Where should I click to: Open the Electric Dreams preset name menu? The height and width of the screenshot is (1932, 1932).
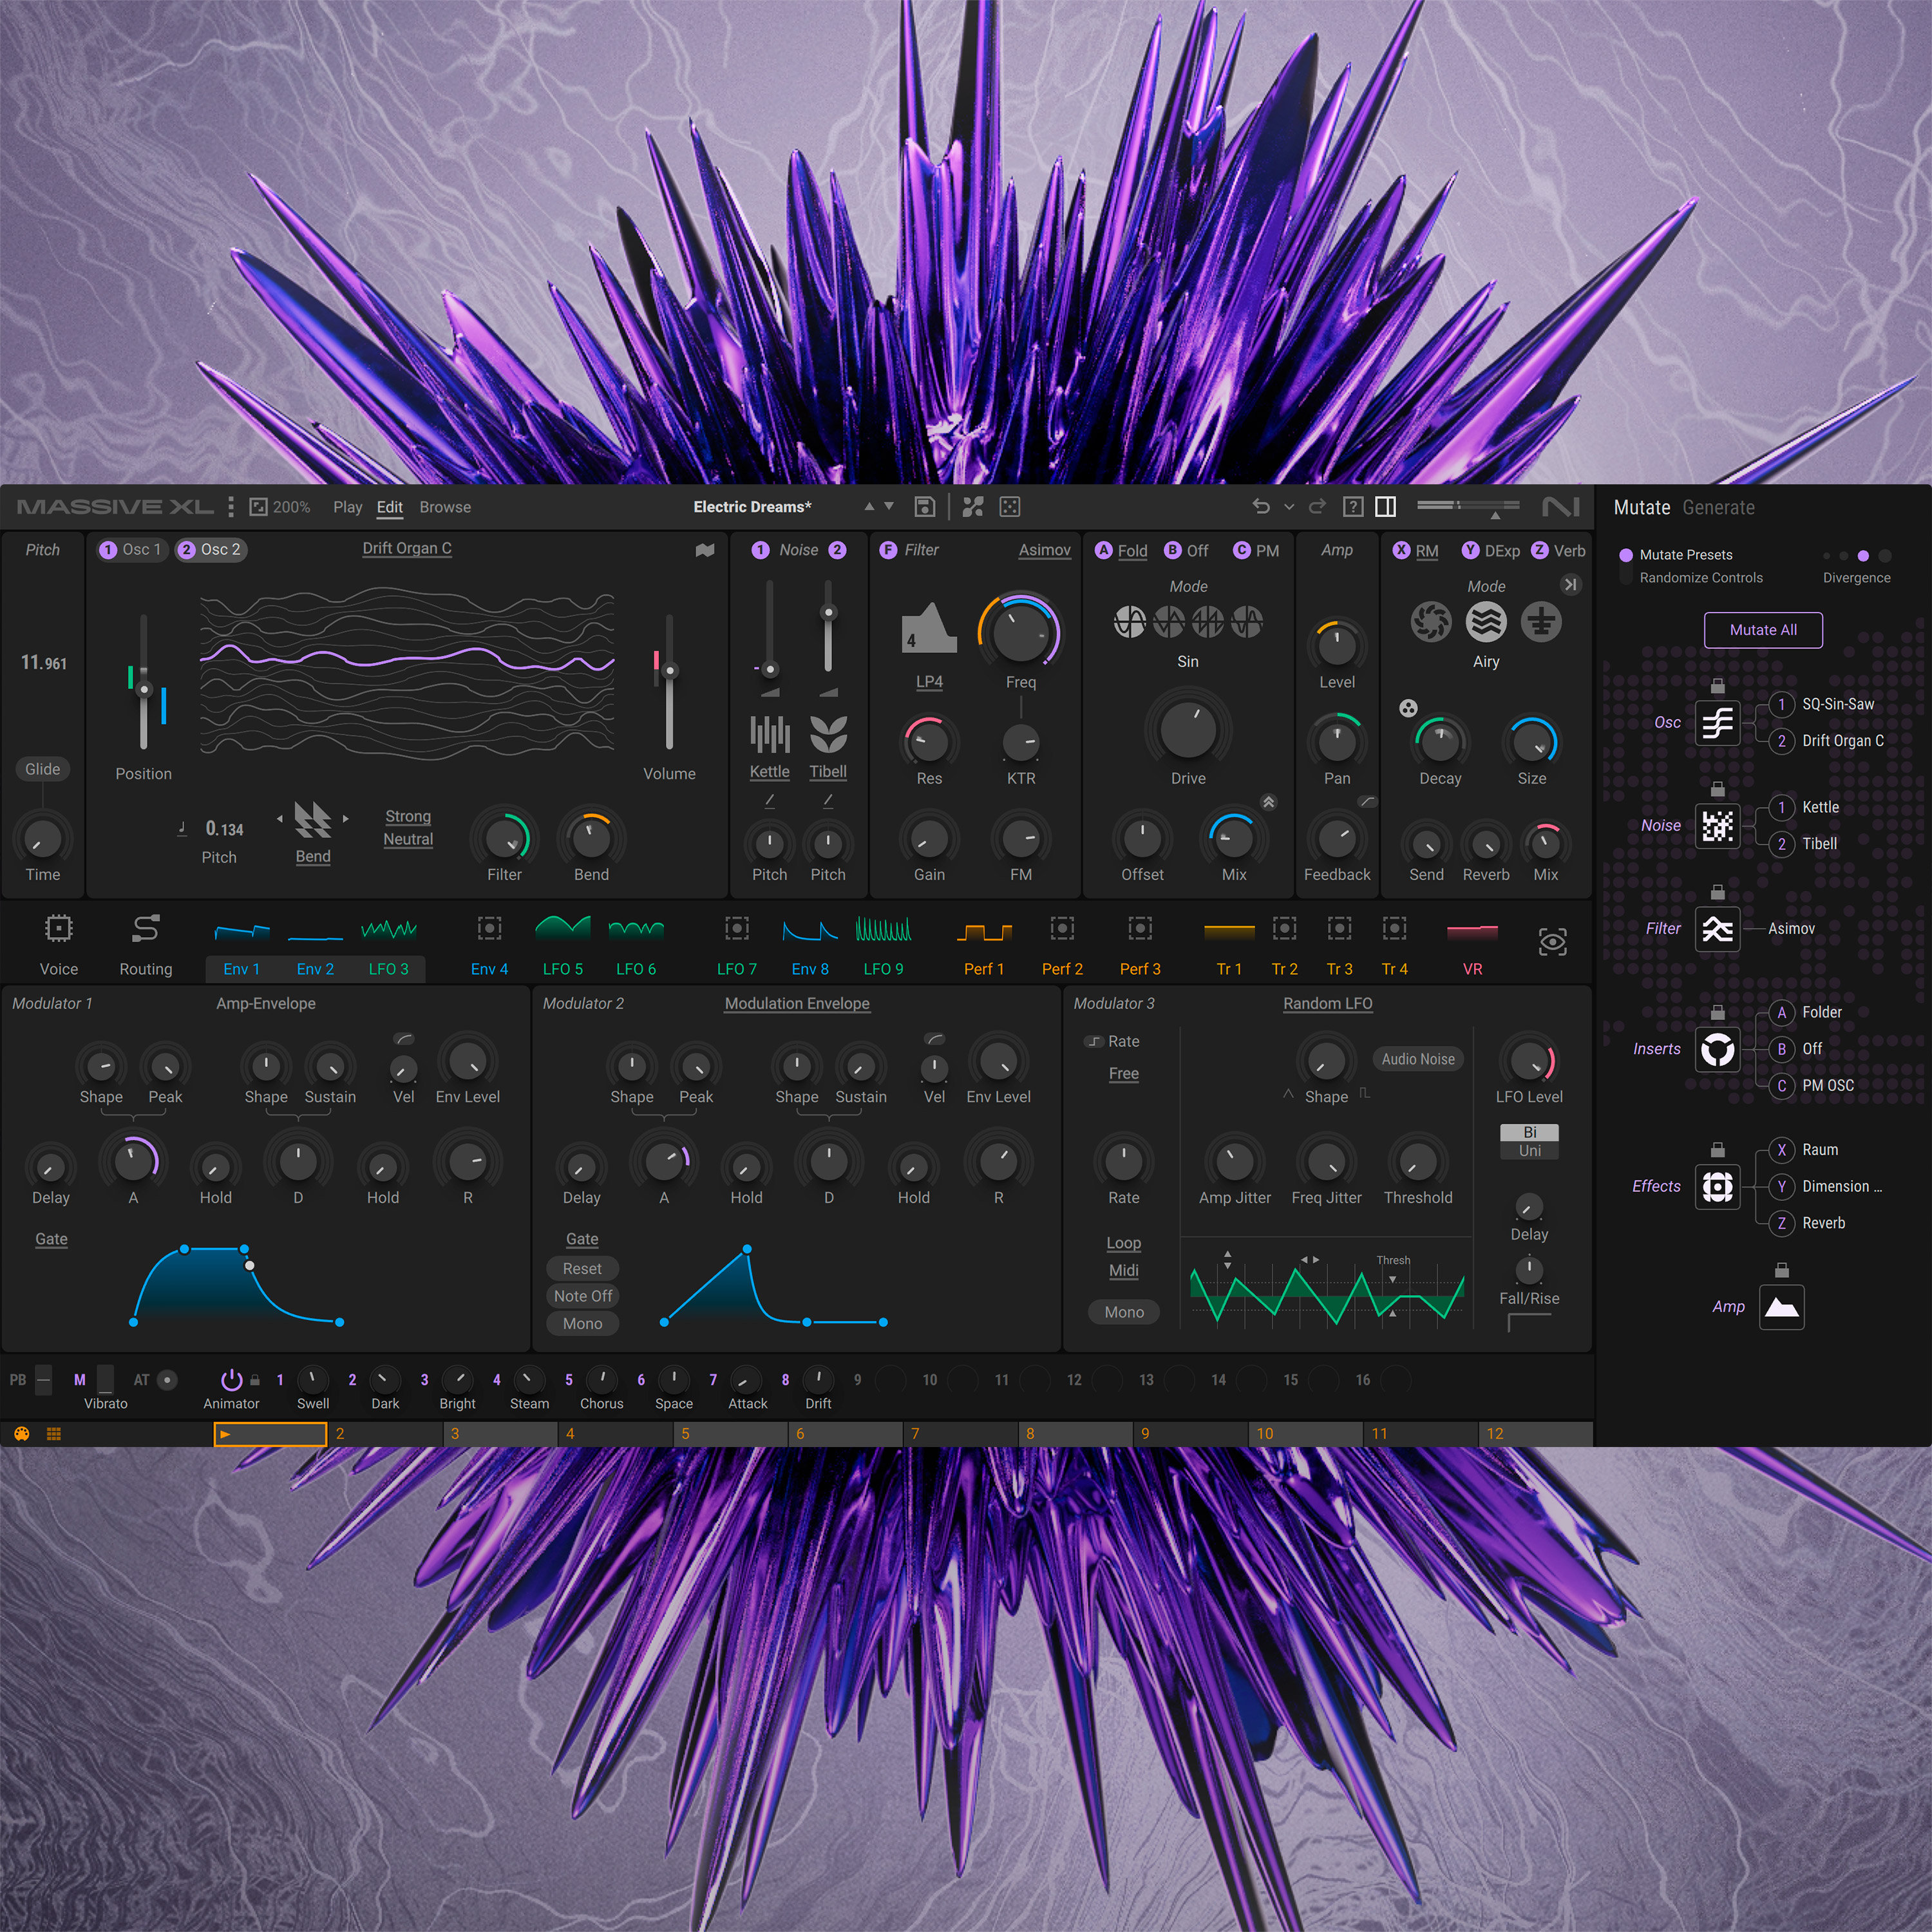pos(752,507)
